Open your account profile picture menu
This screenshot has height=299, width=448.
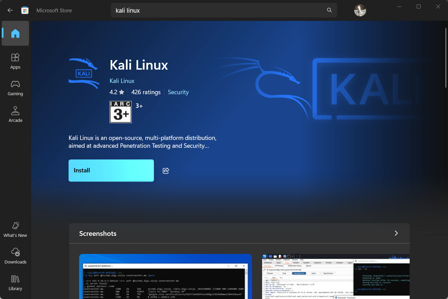coord(360,10)
